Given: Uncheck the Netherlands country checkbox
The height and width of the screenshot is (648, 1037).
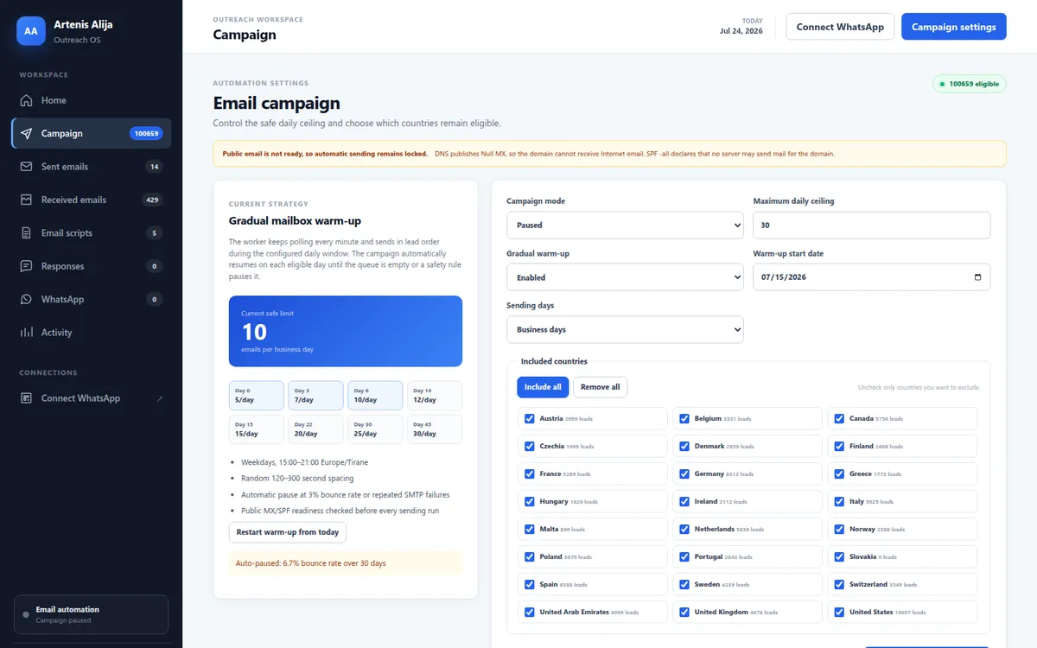Looking at the screenshot, I should pyautogui.click(x=684, y=529).
